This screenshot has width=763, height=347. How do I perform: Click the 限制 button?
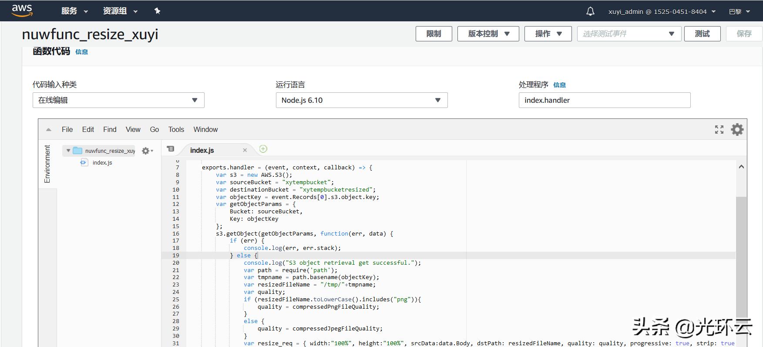(x=434, y=34)
